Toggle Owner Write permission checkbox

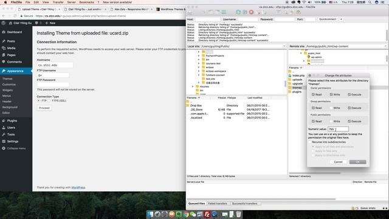[x=331, y=95]
